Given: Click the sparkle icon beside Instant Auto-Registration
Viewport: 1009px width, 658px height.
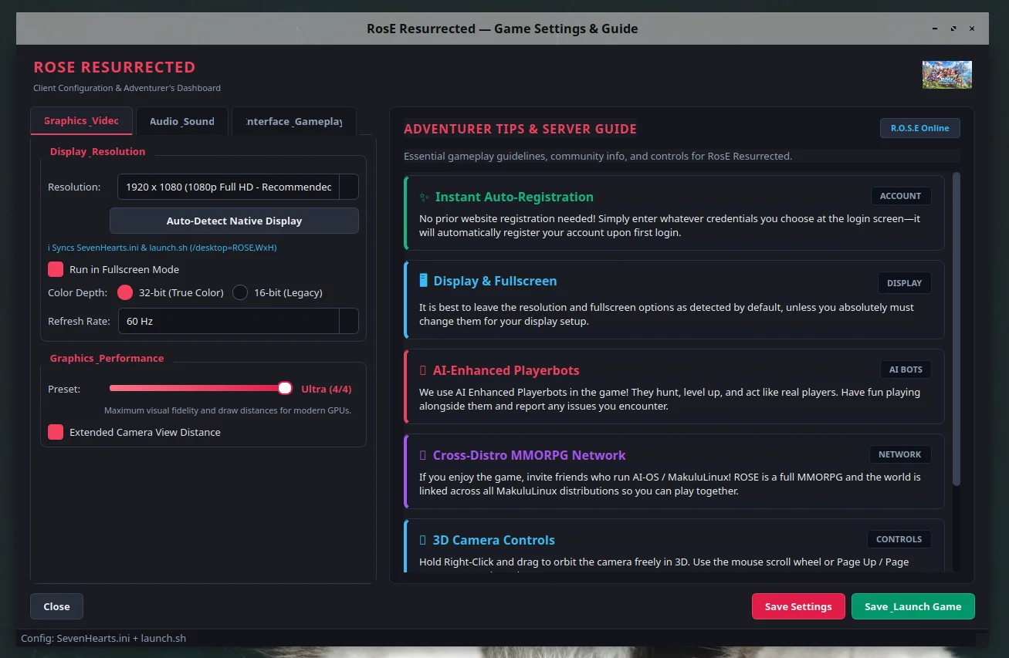Looking at the screenshot, I should click(424, 197).
